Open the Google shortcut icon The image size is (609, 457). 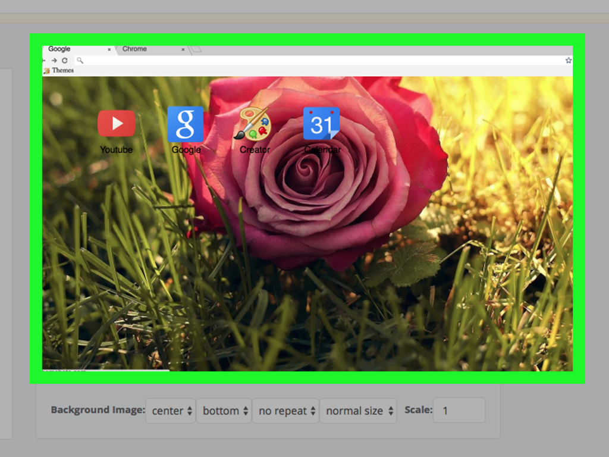(186, 123)
